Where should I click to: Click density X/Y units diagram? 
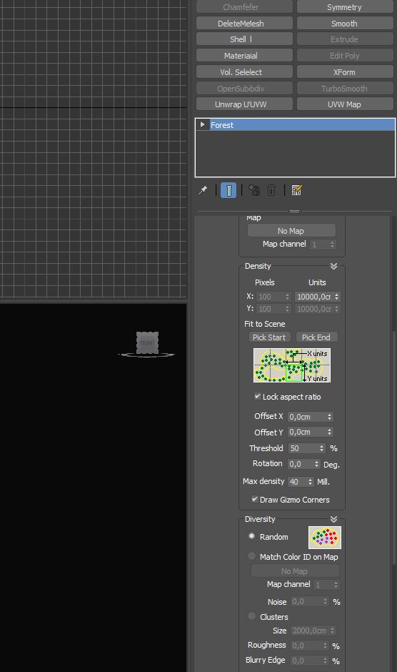click(x=292, y=365)
